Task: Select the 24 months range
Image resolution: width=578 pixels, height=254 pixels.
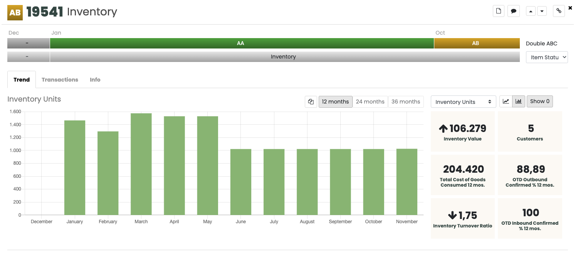Action: point(370,102)
